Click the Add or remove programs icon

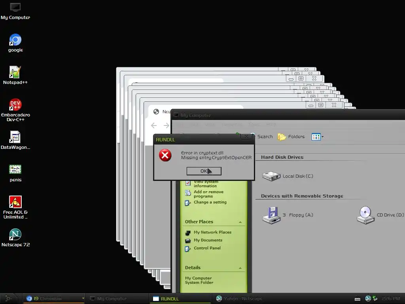point(188,193)
